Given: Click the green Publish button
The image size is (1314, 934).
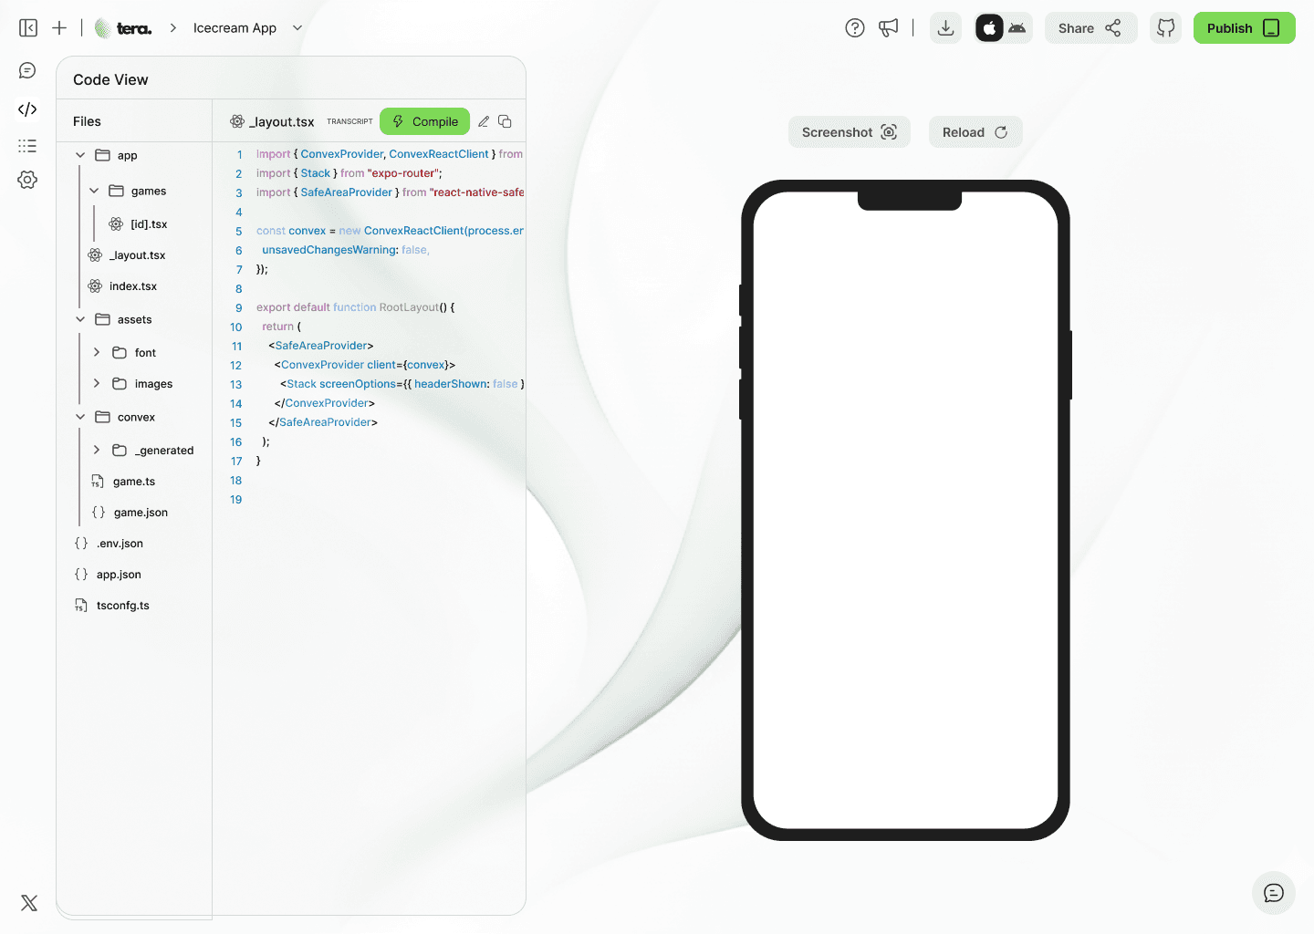Looking at the screenshot, I should click(1244, 28).
